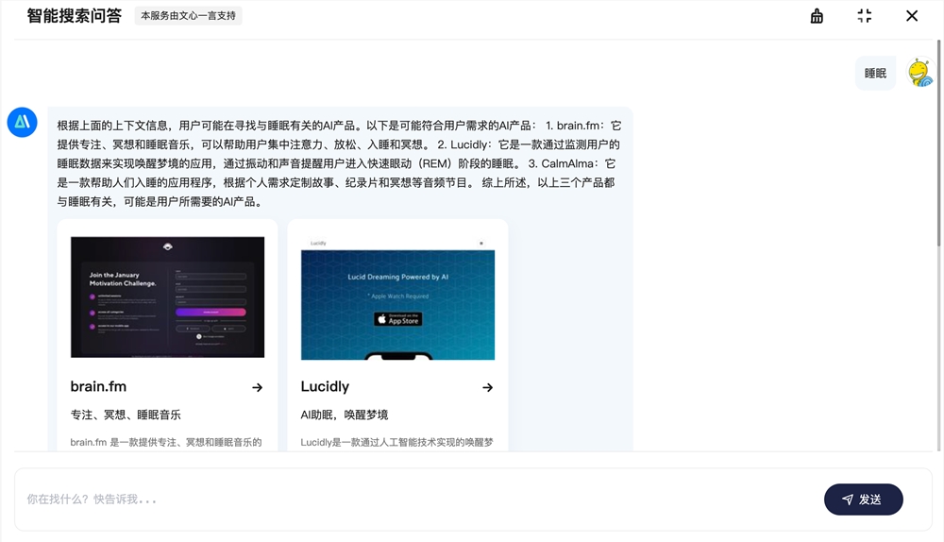This screenshot has width=944, height=542.
Task: Click the Lucidly description text line
Action: tap(396, 442)
